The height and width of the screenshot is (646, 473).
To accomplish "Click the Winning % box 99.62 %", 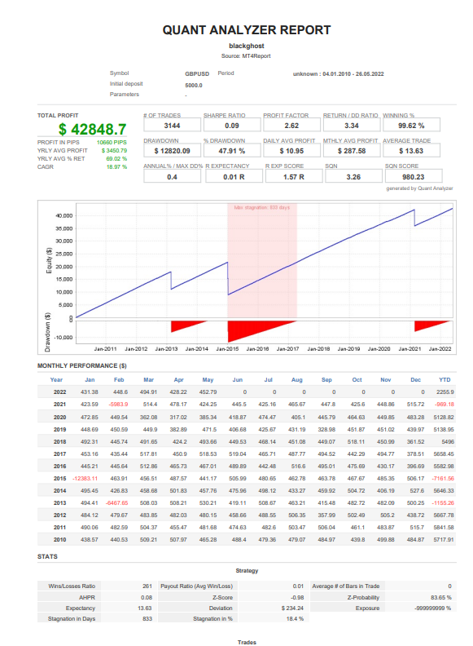I will 411,126.
